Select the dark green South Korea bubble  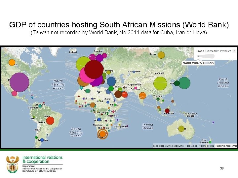(x=177, y=83)
